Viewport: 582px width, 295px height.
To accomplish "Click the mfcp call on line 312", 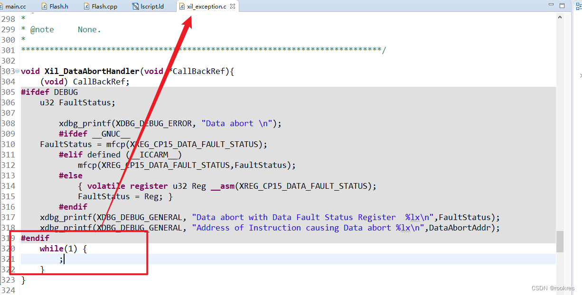I will (x=187, y=165).
